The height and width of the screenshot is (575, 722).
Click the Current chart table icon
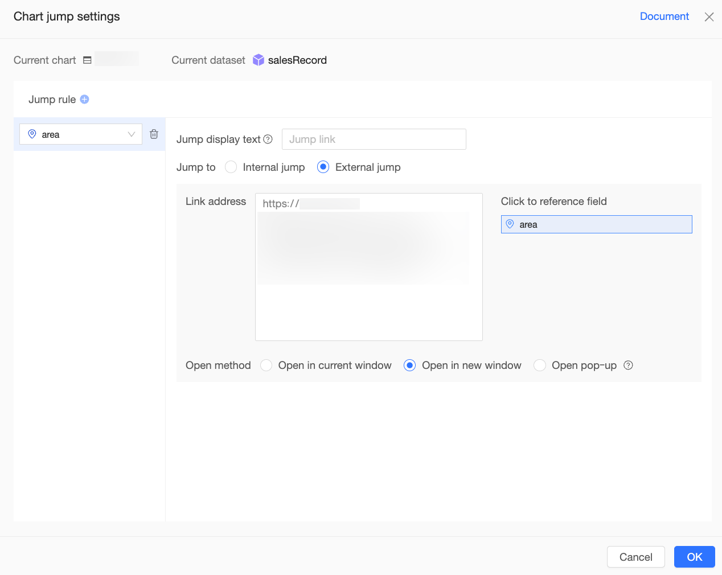(87, 60)
